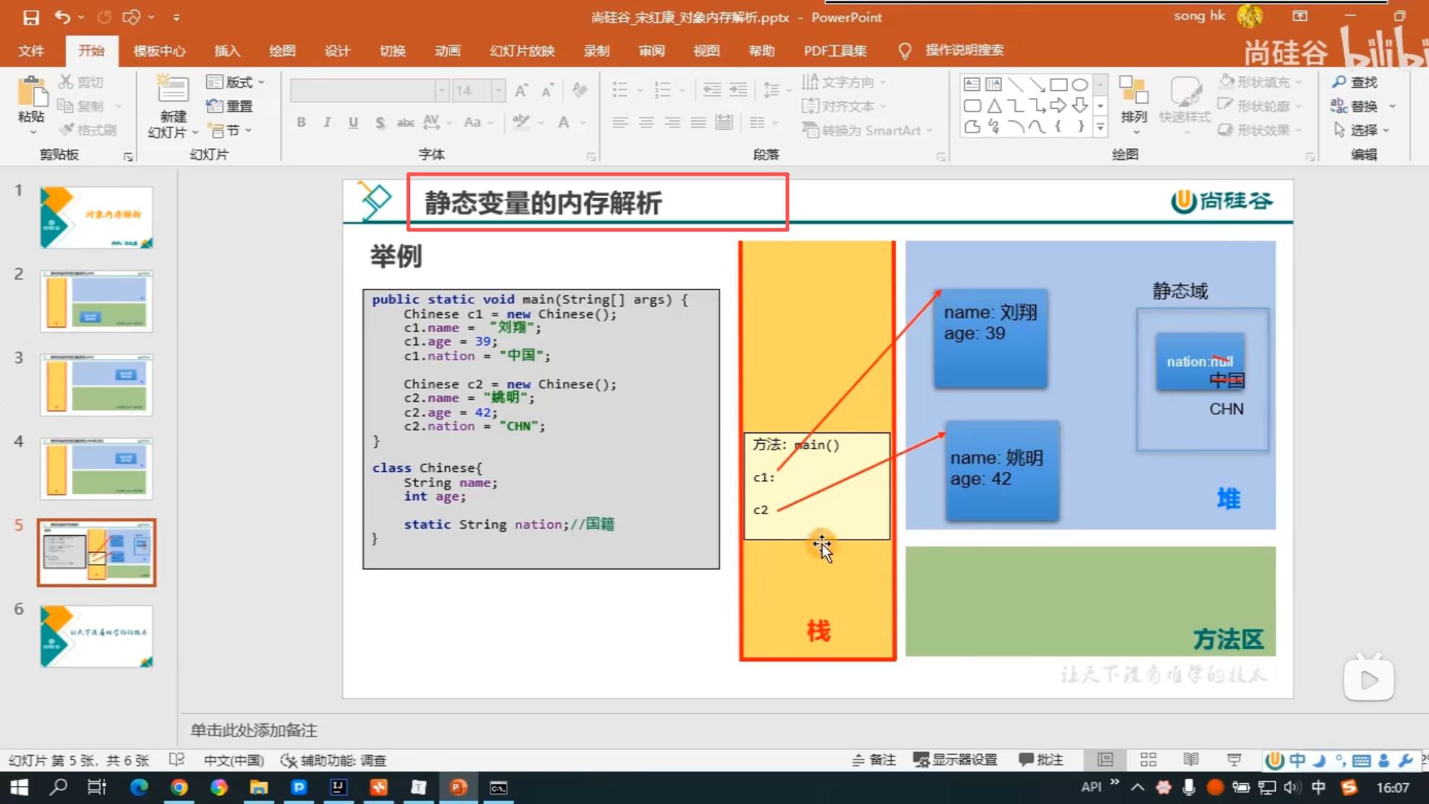Switch to slide sorter view icon
Screen dimensions: 1429x804
pyautogui.click(x=1148, y=760)
